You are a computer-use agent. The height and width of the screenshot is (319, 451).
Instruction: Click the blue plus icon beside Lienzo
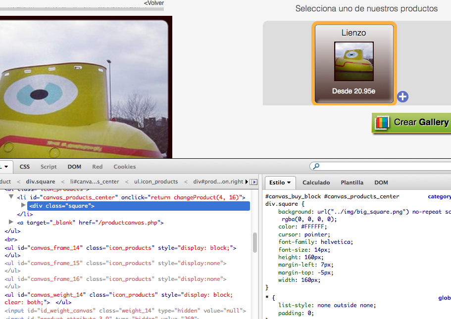point(402,96)
